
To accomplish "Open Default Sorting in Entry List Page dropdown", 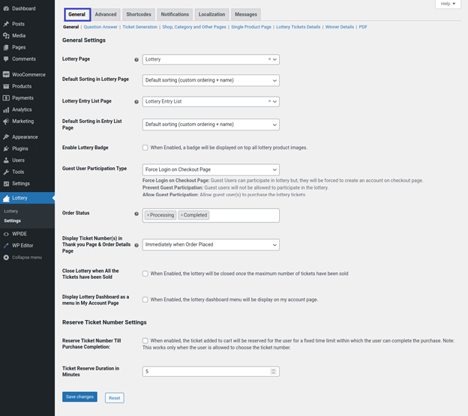I will tap(211, 124).
